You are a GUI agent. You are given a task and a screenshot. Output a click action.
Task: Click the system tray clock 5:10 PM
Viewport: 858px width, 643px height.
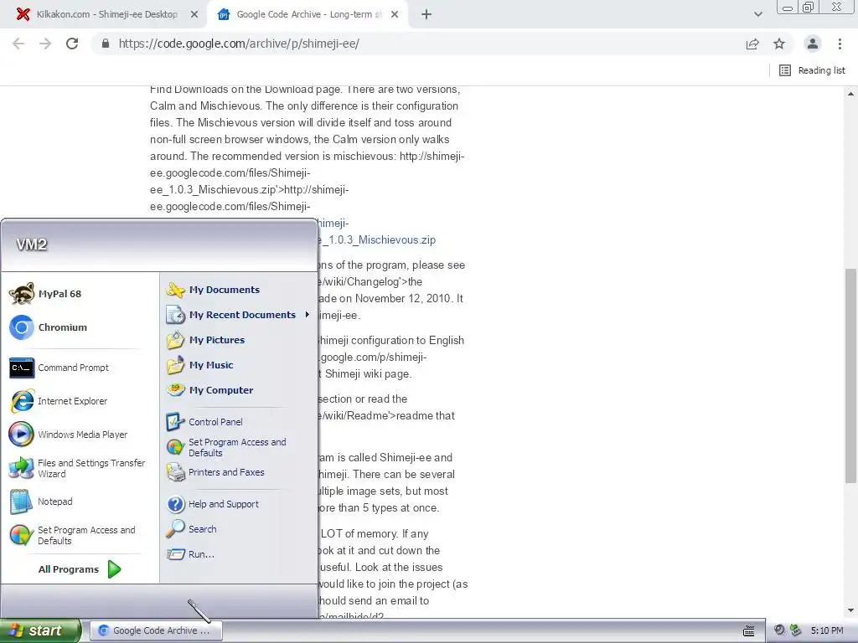point(827,630)
